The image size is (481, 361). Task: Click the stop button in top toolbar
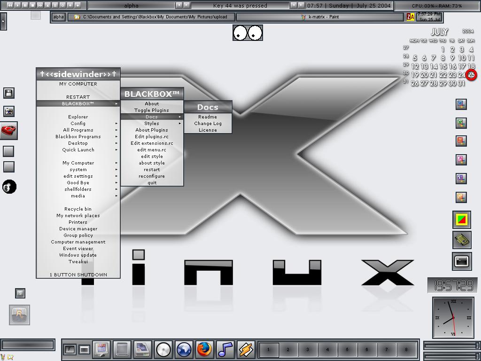[x=32, y=5]
